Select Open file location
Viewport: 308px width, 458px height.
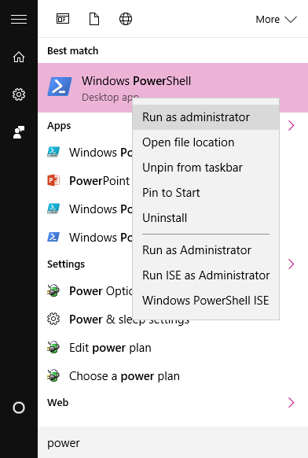206,142
